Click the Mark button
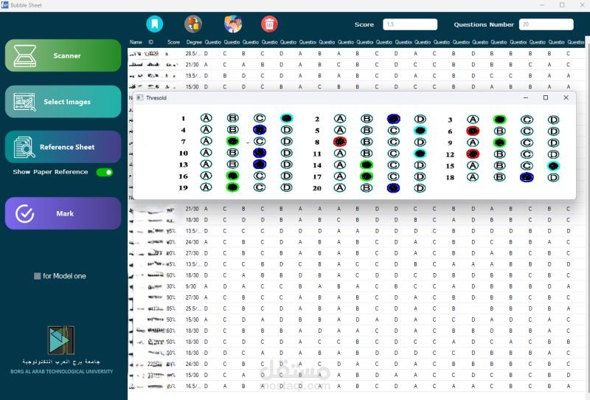590x400 pixels. pos(63,213)
